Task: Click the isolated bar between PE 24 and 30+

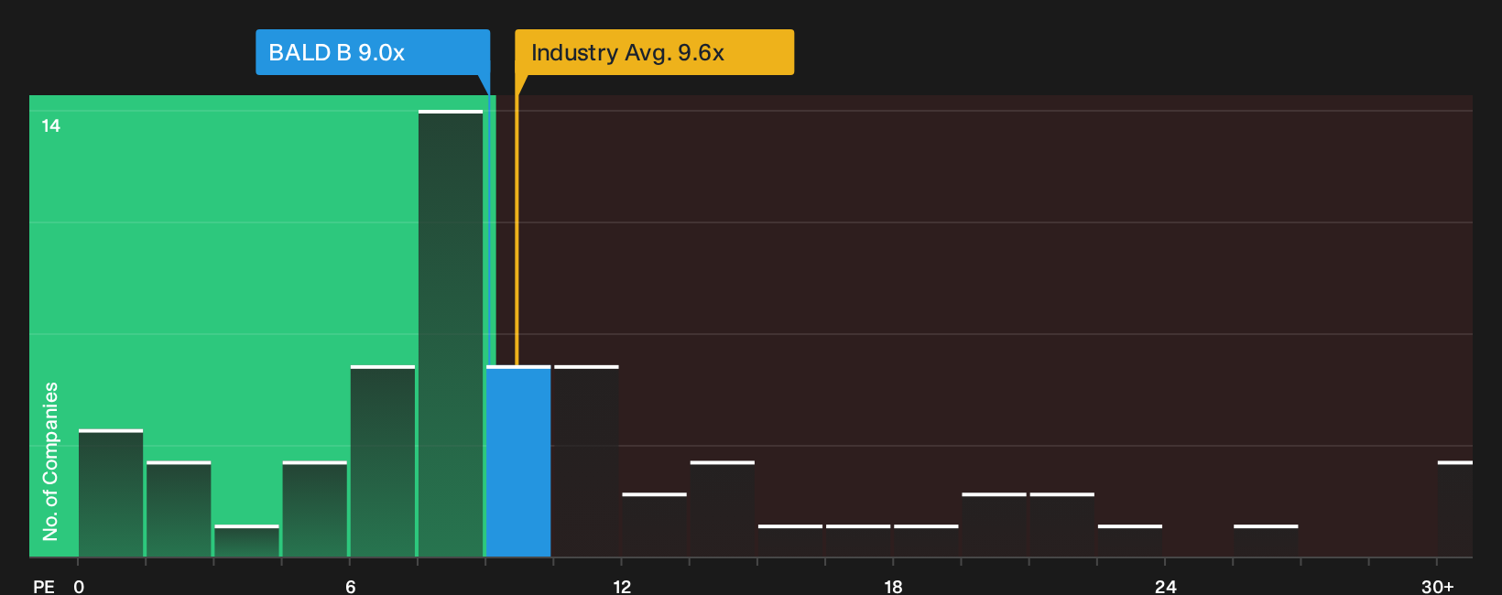Action: pyautogui.click(x=1266, y=541)
